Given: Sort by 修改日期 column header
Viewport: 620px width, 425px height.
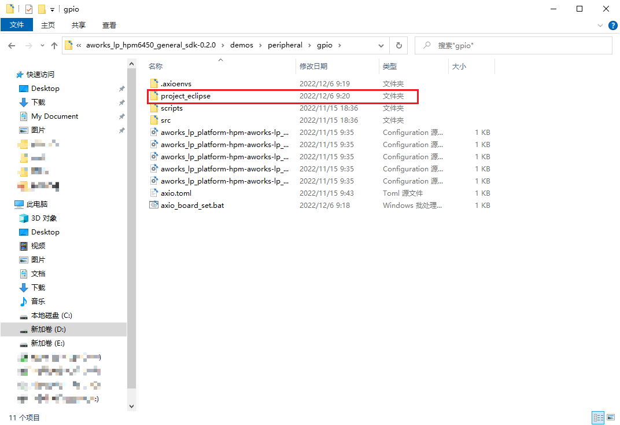Looking at the screenshot, I should pos(313,67).
